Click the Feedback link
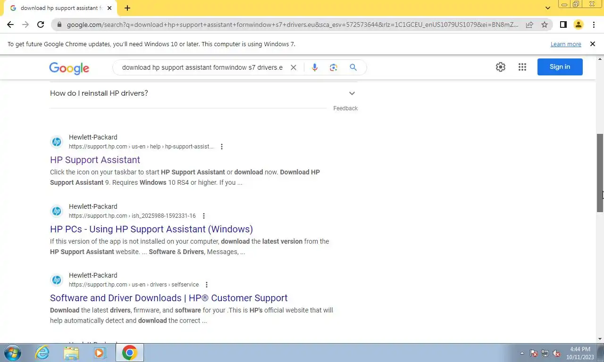 [345, 108]
